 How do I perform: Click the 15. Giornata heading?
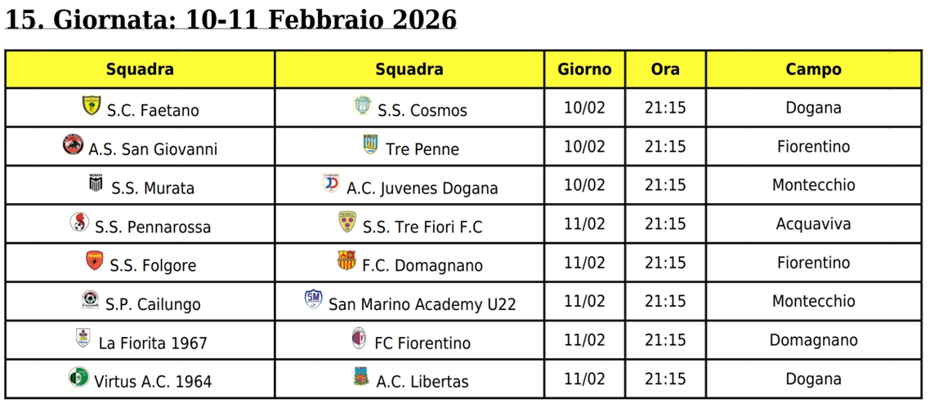230,20
